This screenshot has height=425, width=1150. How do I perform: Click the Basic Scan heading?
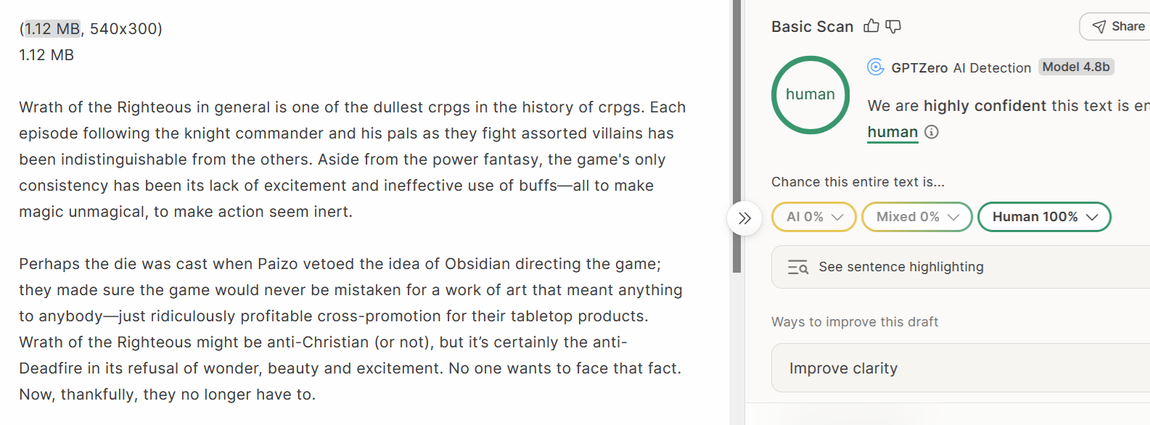812,27
